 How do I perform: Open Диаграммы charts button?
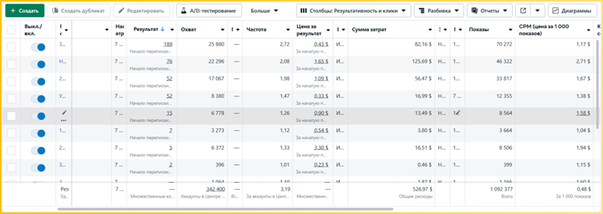(572, 11)
